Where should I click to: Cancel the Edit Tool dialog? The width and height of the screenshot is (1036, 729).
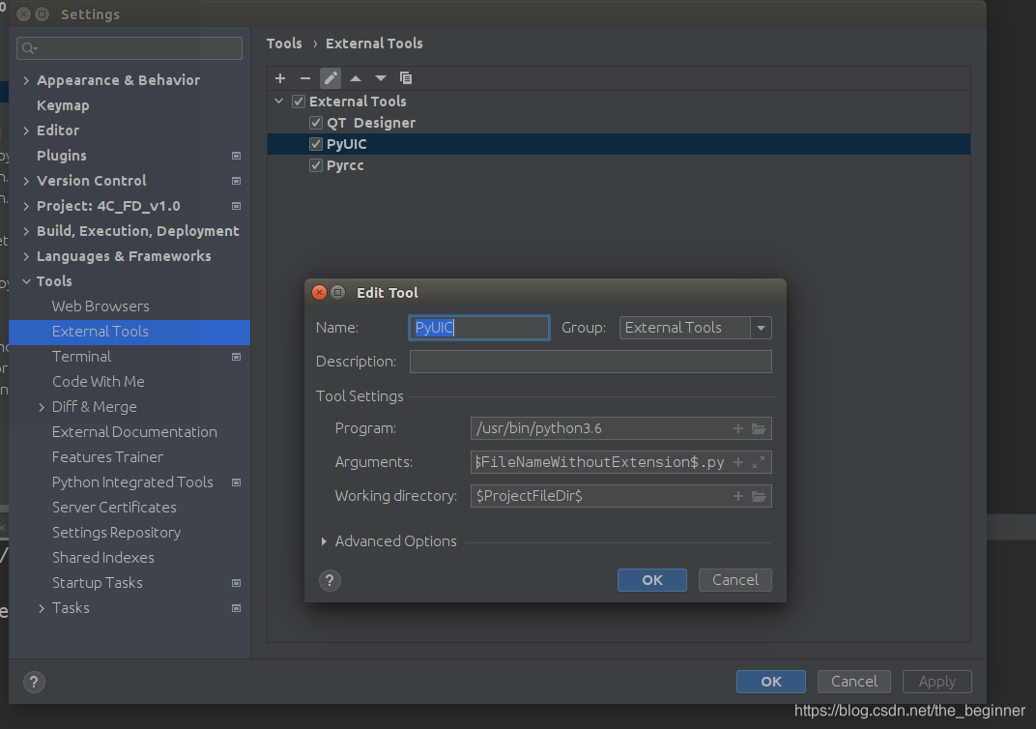[x=734, y=580]
